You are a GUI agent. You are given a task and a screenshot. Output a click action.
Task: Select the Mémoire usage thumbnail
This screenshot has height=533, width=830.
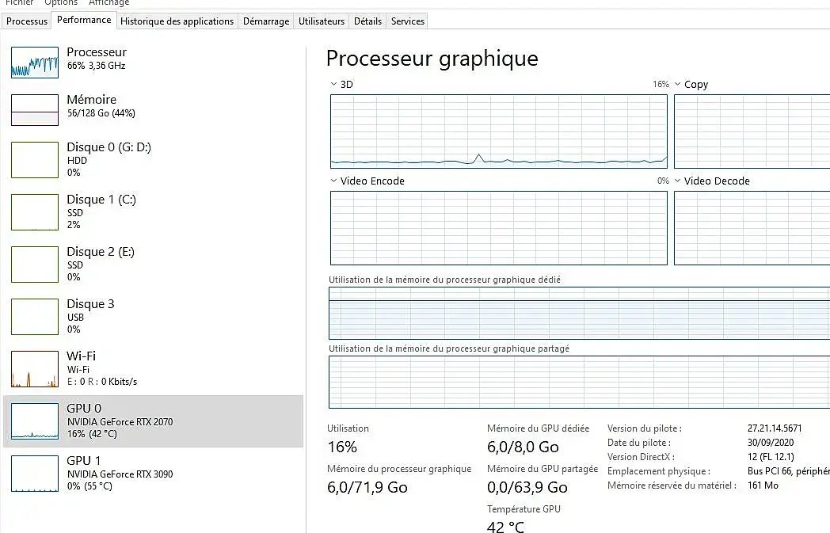coord(35,110)
